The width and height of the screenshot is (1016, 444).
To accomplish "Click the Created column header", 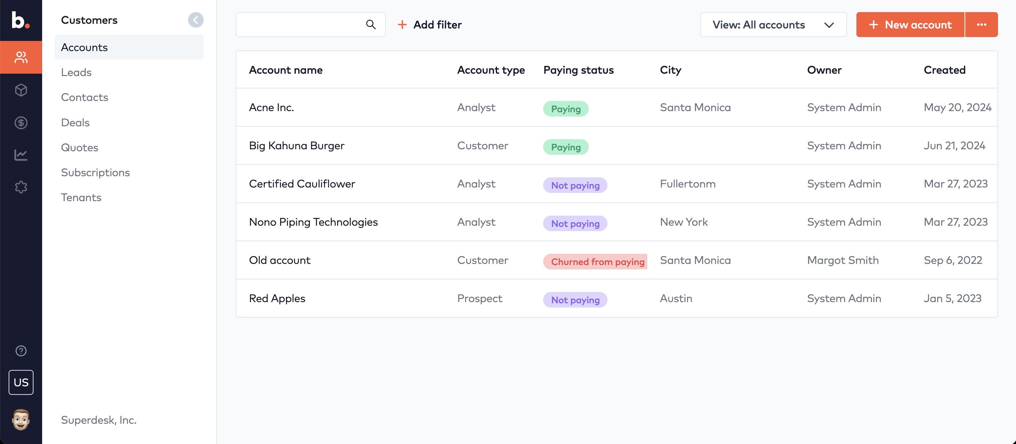I will click(944, 70).
